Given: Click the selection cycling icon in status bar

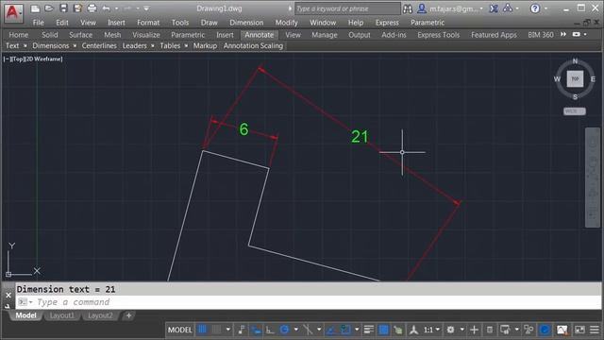Looking at the screenshot, I should tap(398, 330).
